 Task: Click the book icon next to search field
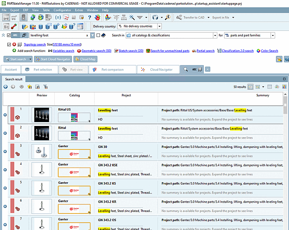point(104,35)
